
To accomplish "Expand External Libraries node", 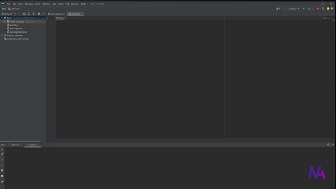I will pyautogui.click(x=2, y=36).
